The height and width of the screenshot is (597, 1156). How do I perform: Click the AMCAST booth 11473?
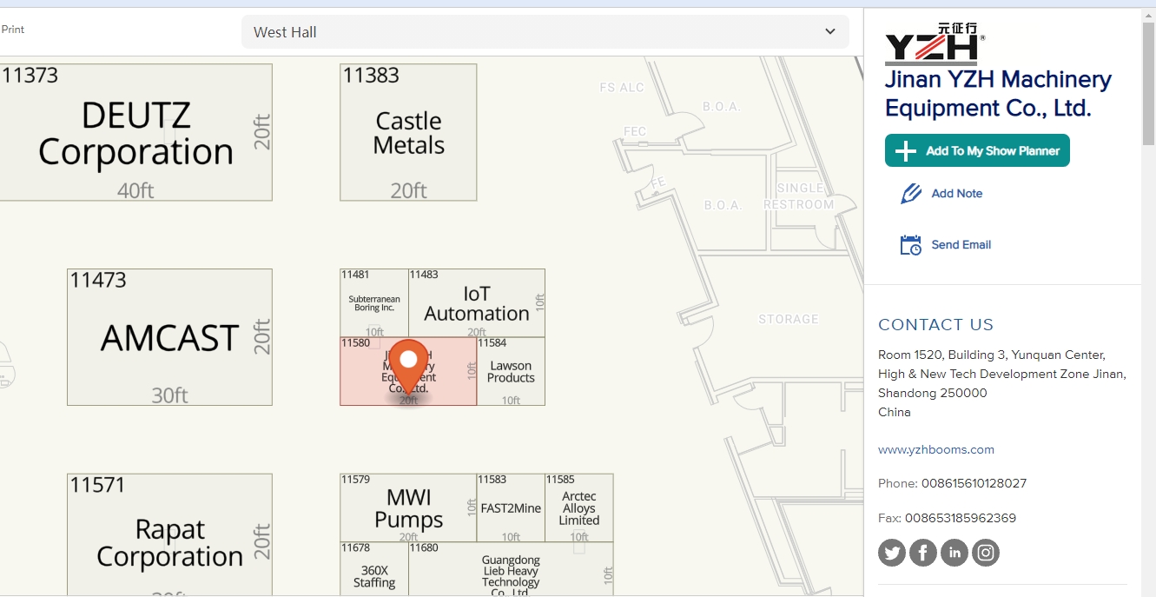(169, 338)
